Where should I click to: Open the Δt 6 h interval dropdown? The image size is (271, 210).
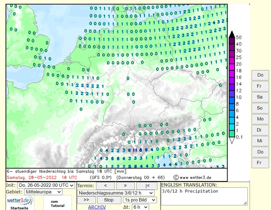coord(140,207)
